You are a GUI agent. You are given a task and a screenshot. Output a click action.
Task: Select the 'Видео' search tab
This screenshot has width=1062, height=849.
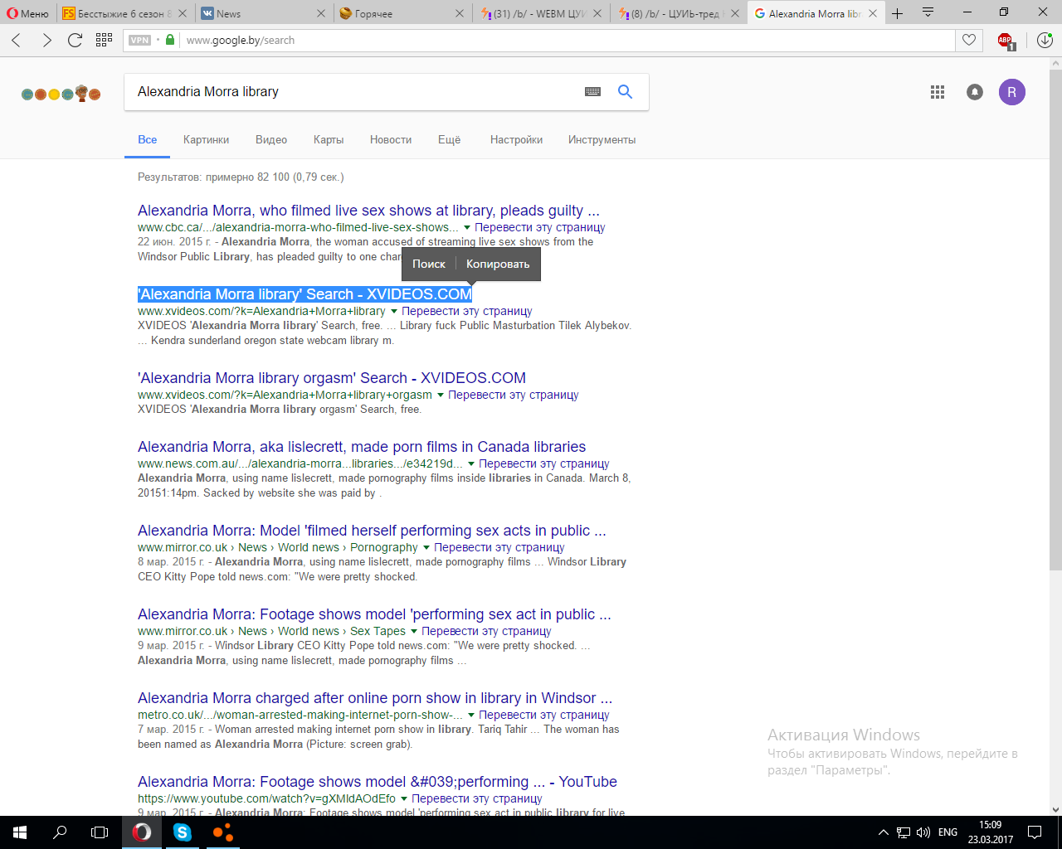coord(271,140)
